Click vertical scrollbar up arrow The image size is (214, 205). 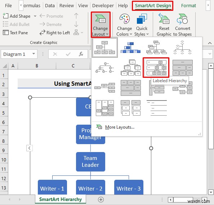[x=211, y=66]
